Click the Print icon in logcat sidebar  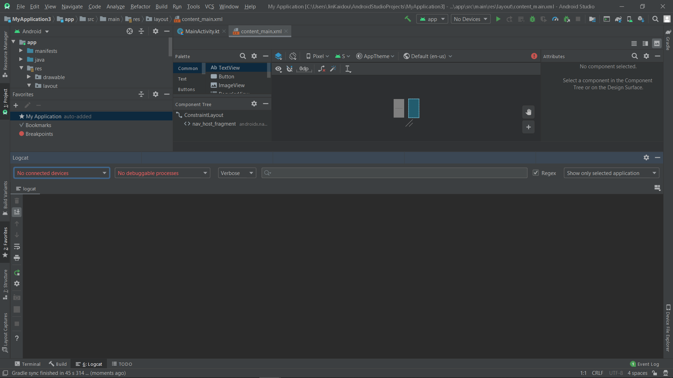16,258
